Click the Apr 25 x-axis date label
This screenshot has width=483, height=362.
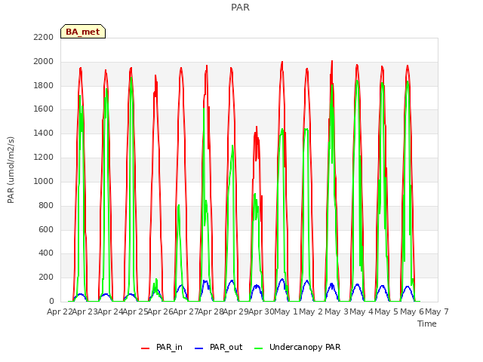click(135, 311)
